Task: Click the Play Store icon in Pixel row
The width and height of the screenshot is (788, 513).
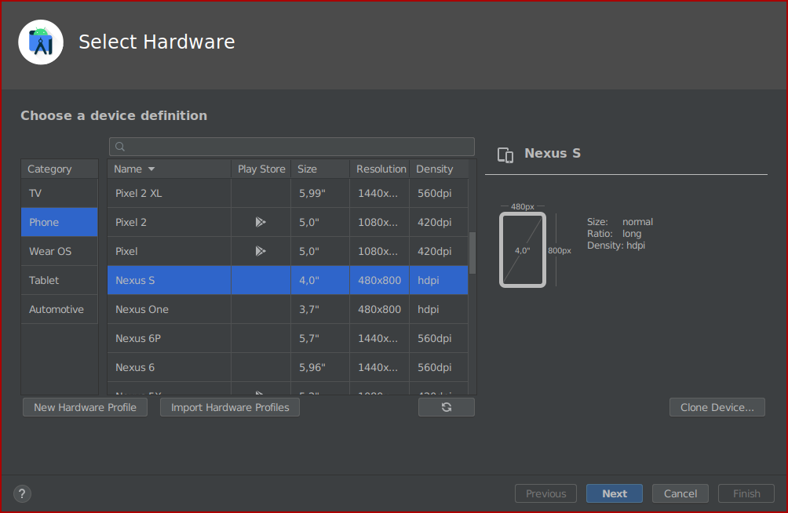Action: pos(261,251)
